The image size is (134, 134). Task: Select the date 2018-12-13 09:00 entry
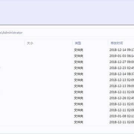[122, 86]
